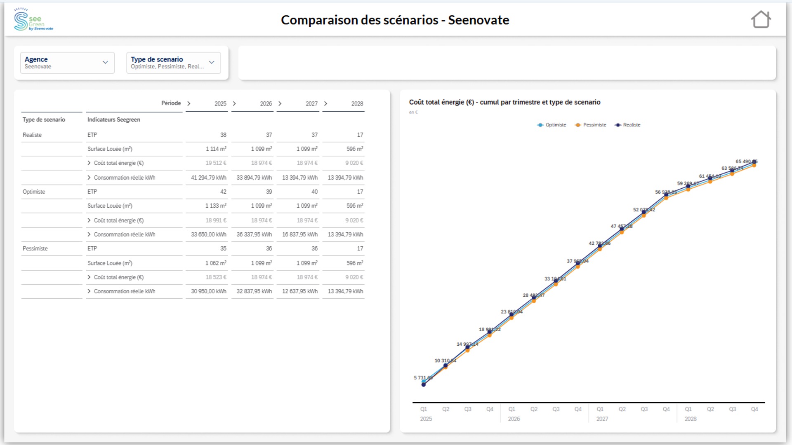
Task: Click the page title Comparaison des scénarios
Action: pyautogui.click(x=395, y=20)
